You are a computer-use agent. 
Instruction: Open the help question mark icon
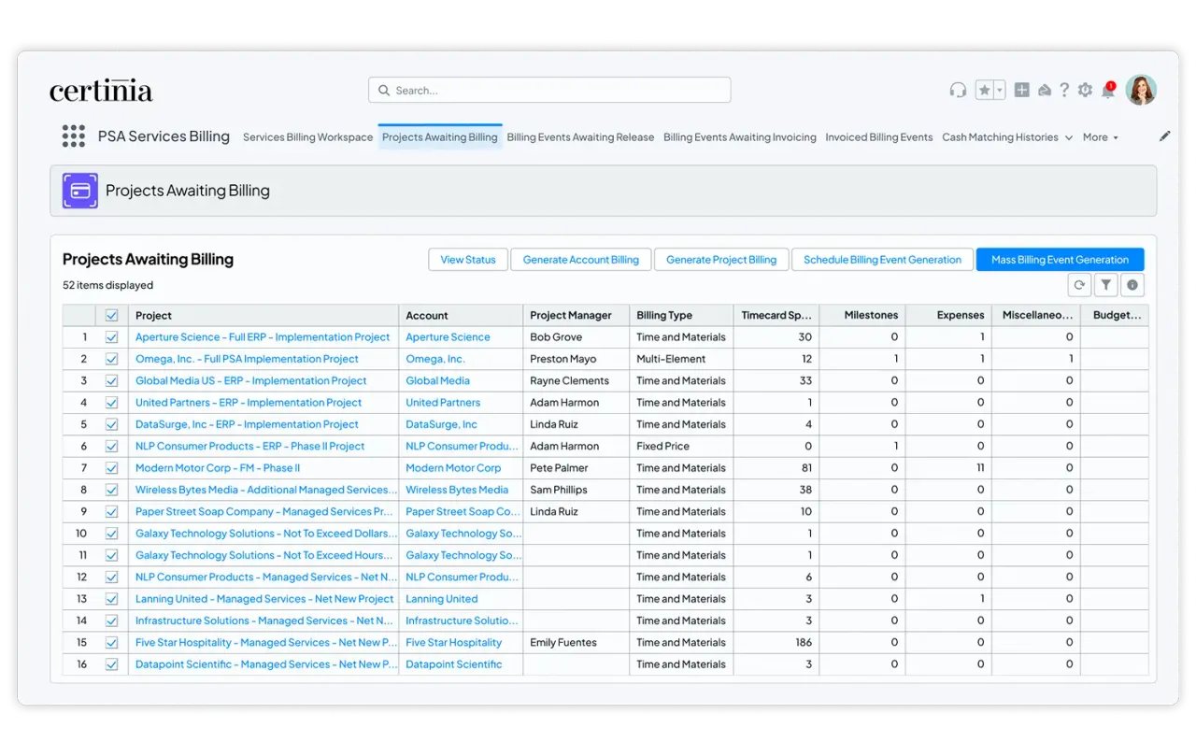tap(1064, 90)
